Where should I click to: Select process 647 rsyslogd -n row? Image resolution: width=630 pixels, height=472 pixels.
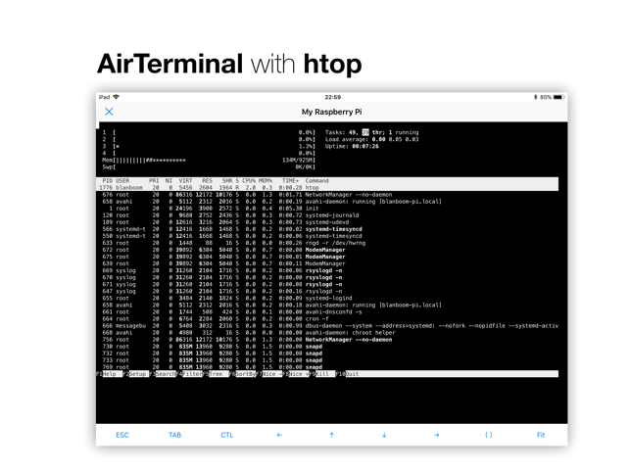pyautogui.click(x=327, y=291)
